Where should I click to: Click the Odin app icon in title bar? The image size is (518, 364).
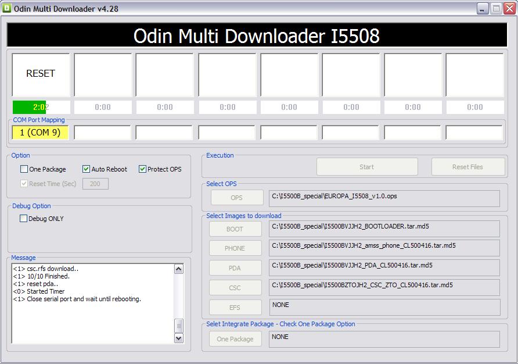click(8, 8)
